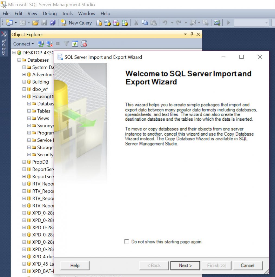Click the New Query toolbar button
275x277 pixels.
[76, 23]
